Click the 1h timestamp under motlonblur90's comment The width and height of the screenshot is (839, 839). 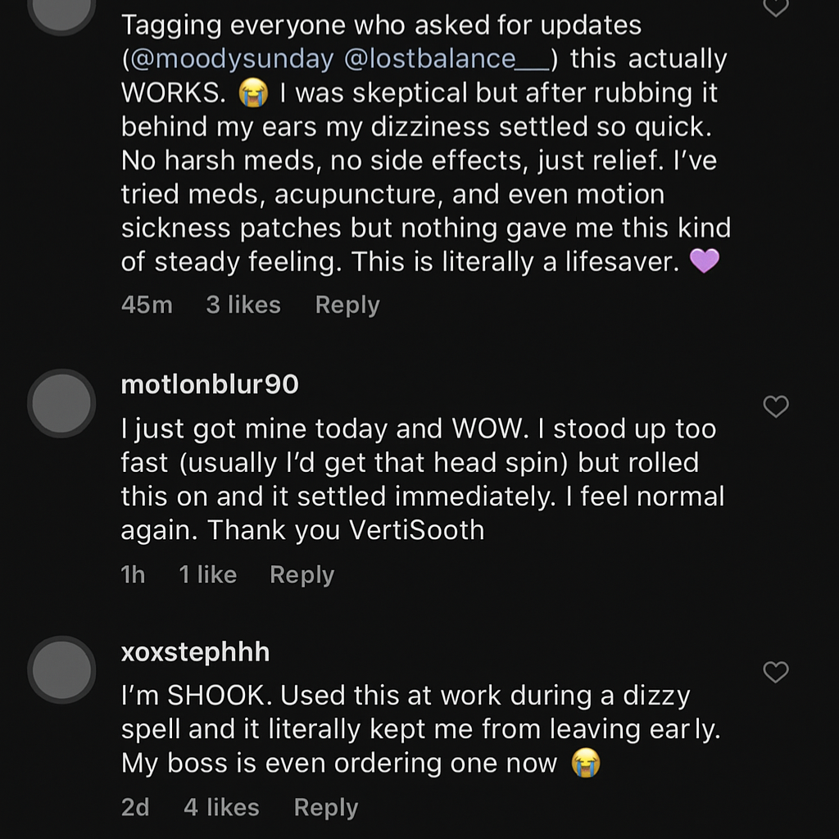[x=133, y=575]
